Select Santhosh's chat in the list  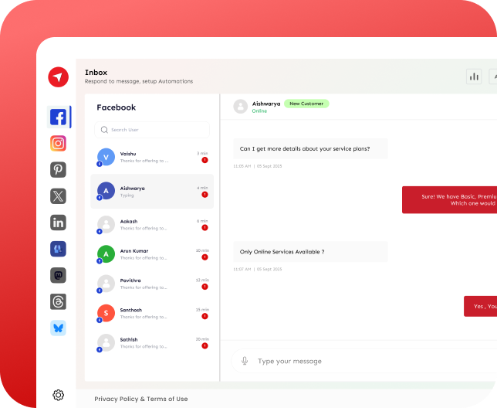point(152,313)
